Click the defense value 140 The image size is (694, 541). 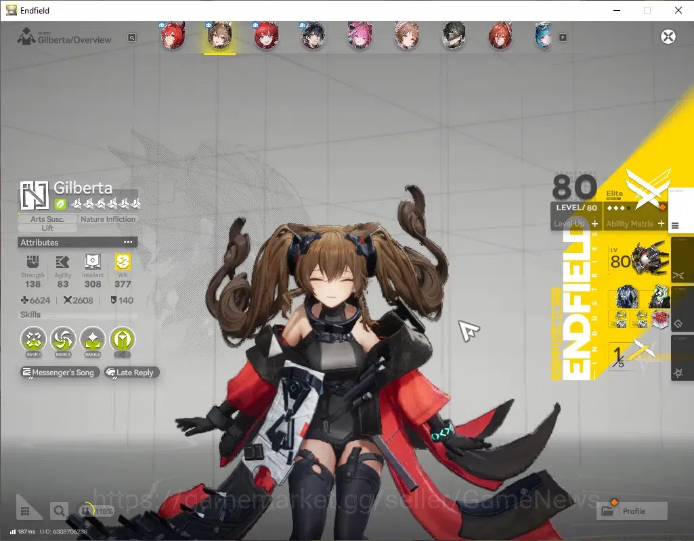(122, 300)
